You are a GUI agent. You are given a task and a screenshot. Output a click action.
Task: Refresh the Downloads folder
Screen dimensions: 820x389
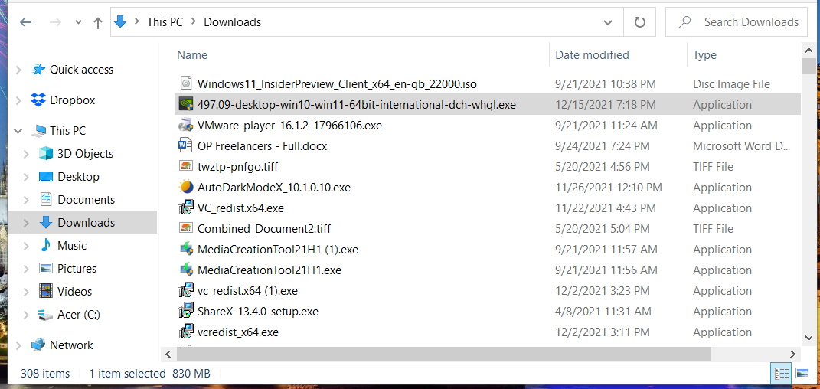coord(639,22)
